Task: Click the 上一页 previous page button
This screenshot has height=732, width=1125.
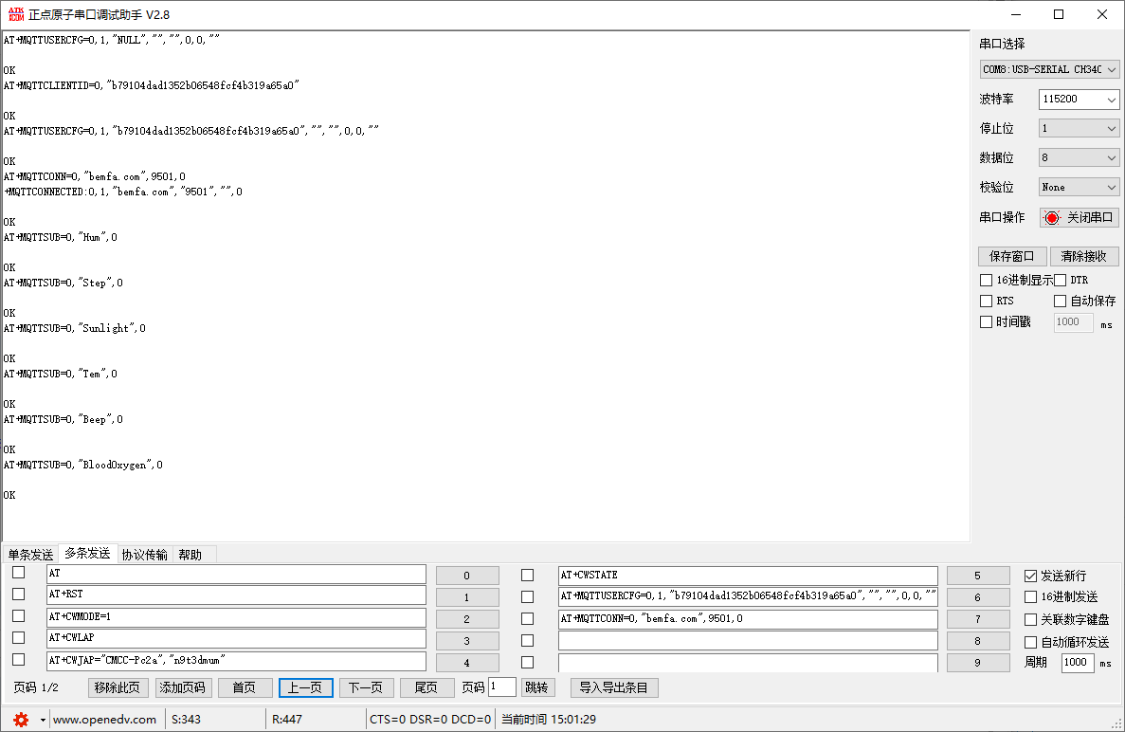Action: click(305, 687)
